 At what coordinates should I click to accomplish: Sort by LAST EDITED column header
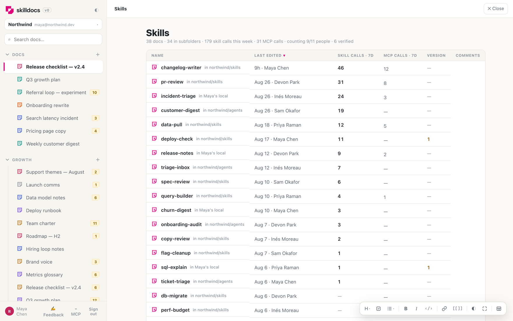(270, 55)
